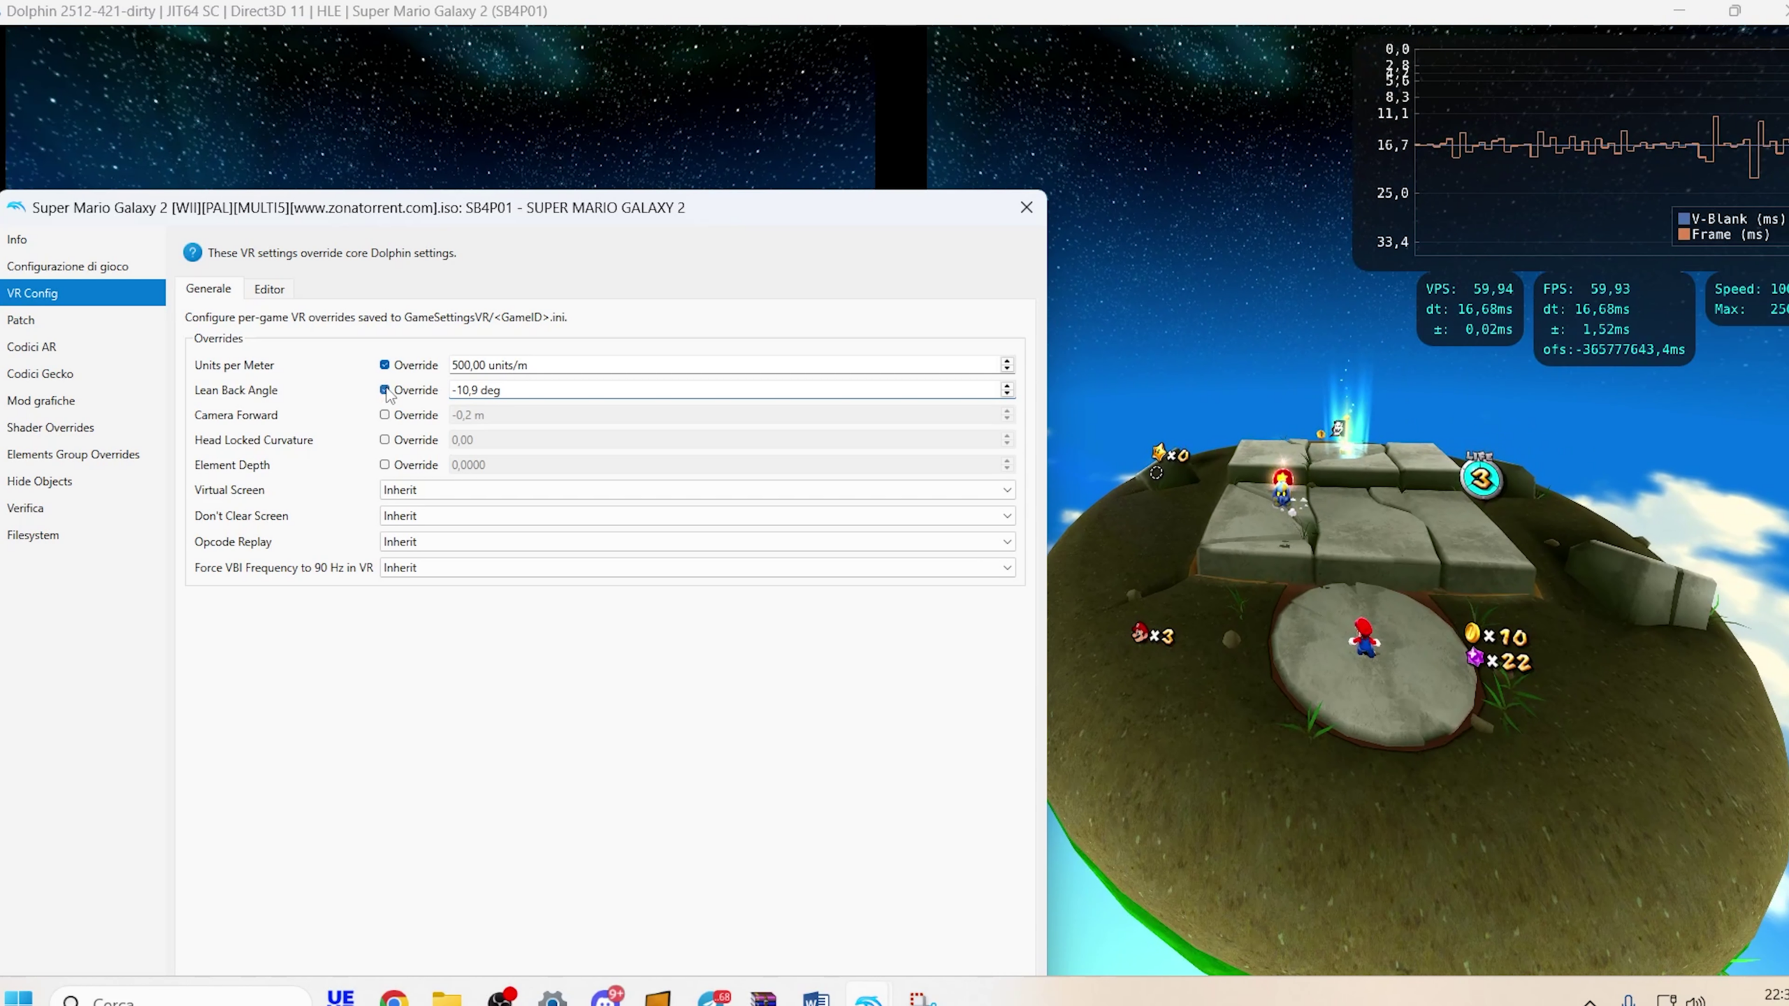The width and height of the screenshot is (1789, 1006).
Task: Click the Dolphin logo in dialog title
Action: 16,207
